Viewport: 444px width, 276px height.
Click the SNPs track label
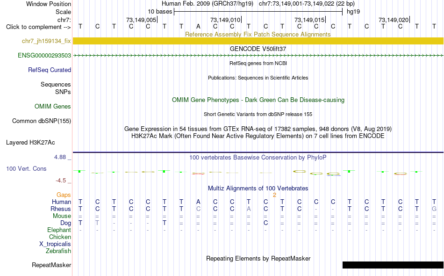point(63,92)
